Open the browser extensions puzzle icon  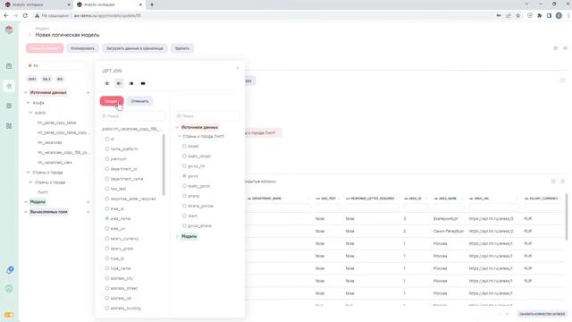click(540, 16)
